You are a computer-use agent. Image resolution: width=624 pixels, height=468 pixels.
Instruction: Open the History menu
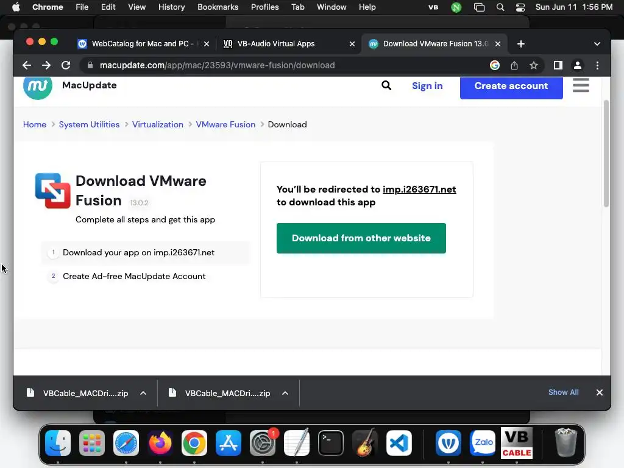(x=171, y=7)
